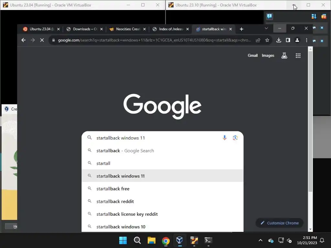Screen dimensions: 331x248
Task: Select the highlighted startallback windows 11 suggestion
Action: [x=163, y=176]
